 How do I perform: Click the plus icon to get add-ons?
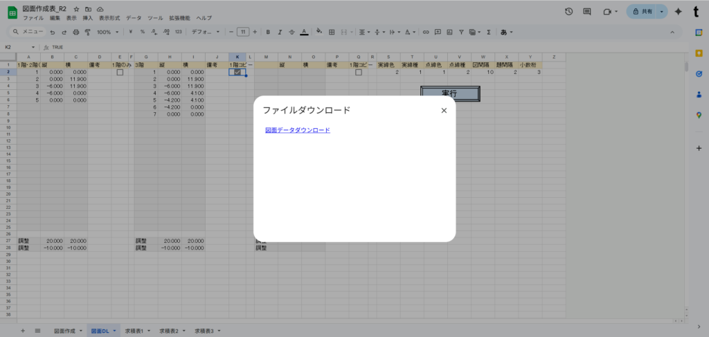point(699,148)
